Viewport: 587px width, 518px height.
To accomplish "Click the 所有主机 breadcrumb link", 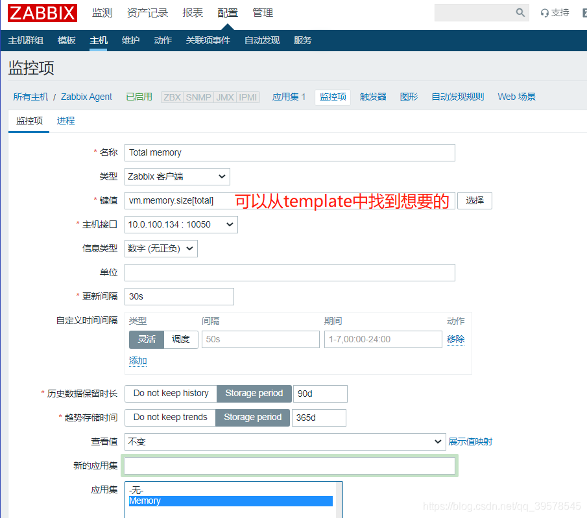I will coord(30,97).
